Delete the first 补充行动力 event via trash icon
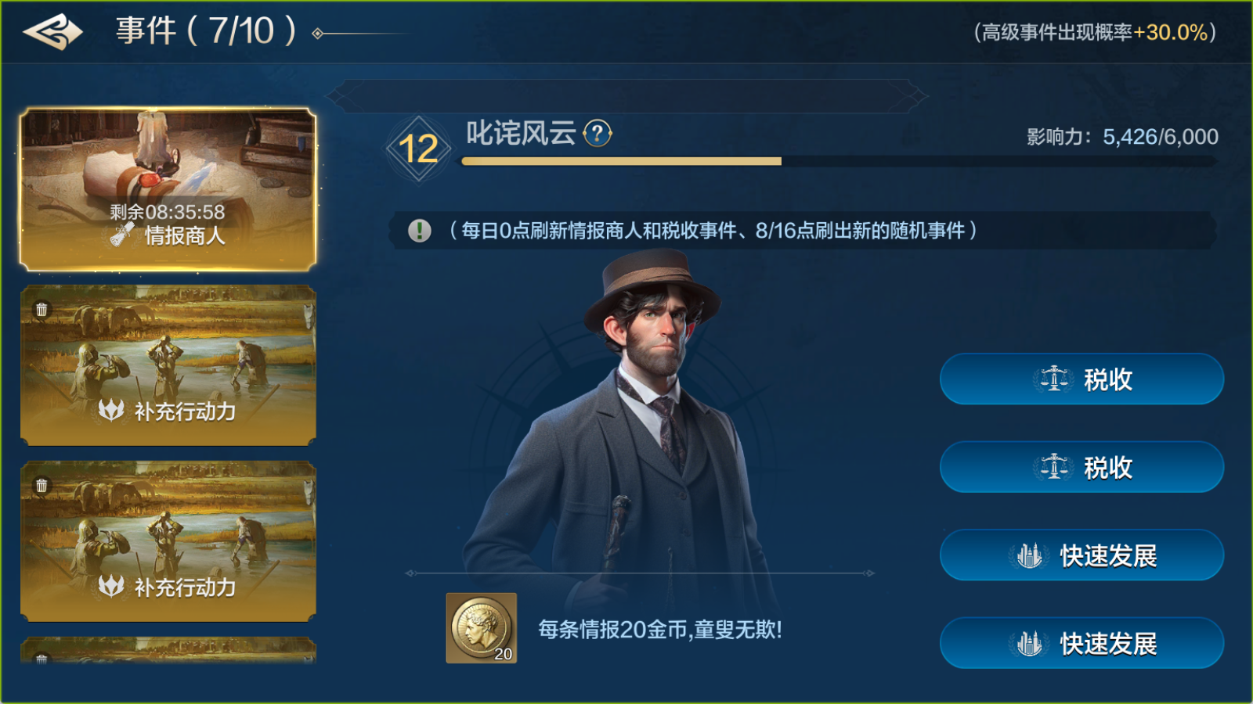Image resolution: width=1253 pixels, height=704 pixels. tap(42, 310)
